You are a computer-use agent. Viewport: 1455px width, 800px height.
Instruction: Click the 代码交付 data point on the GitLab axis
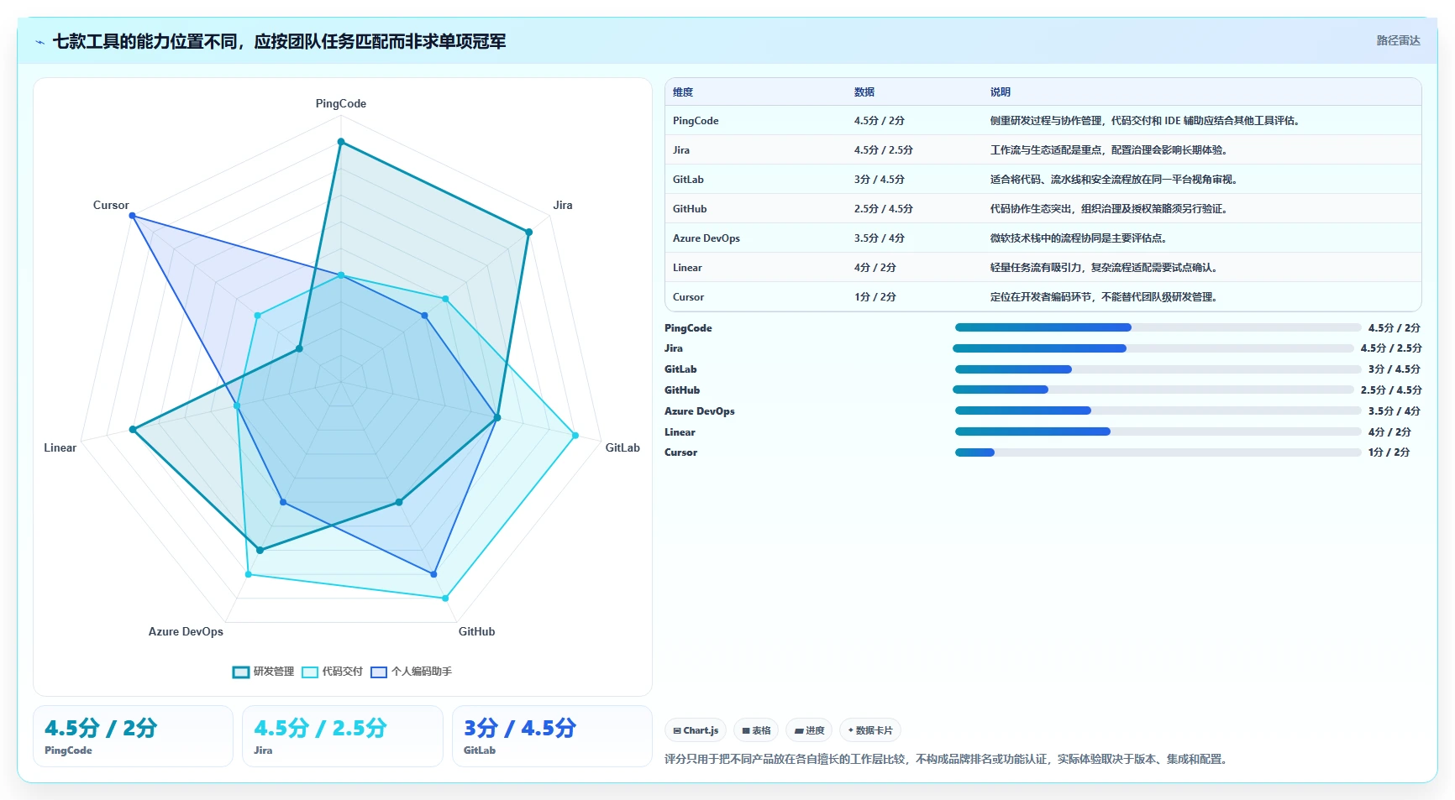(x=575, y=436)
